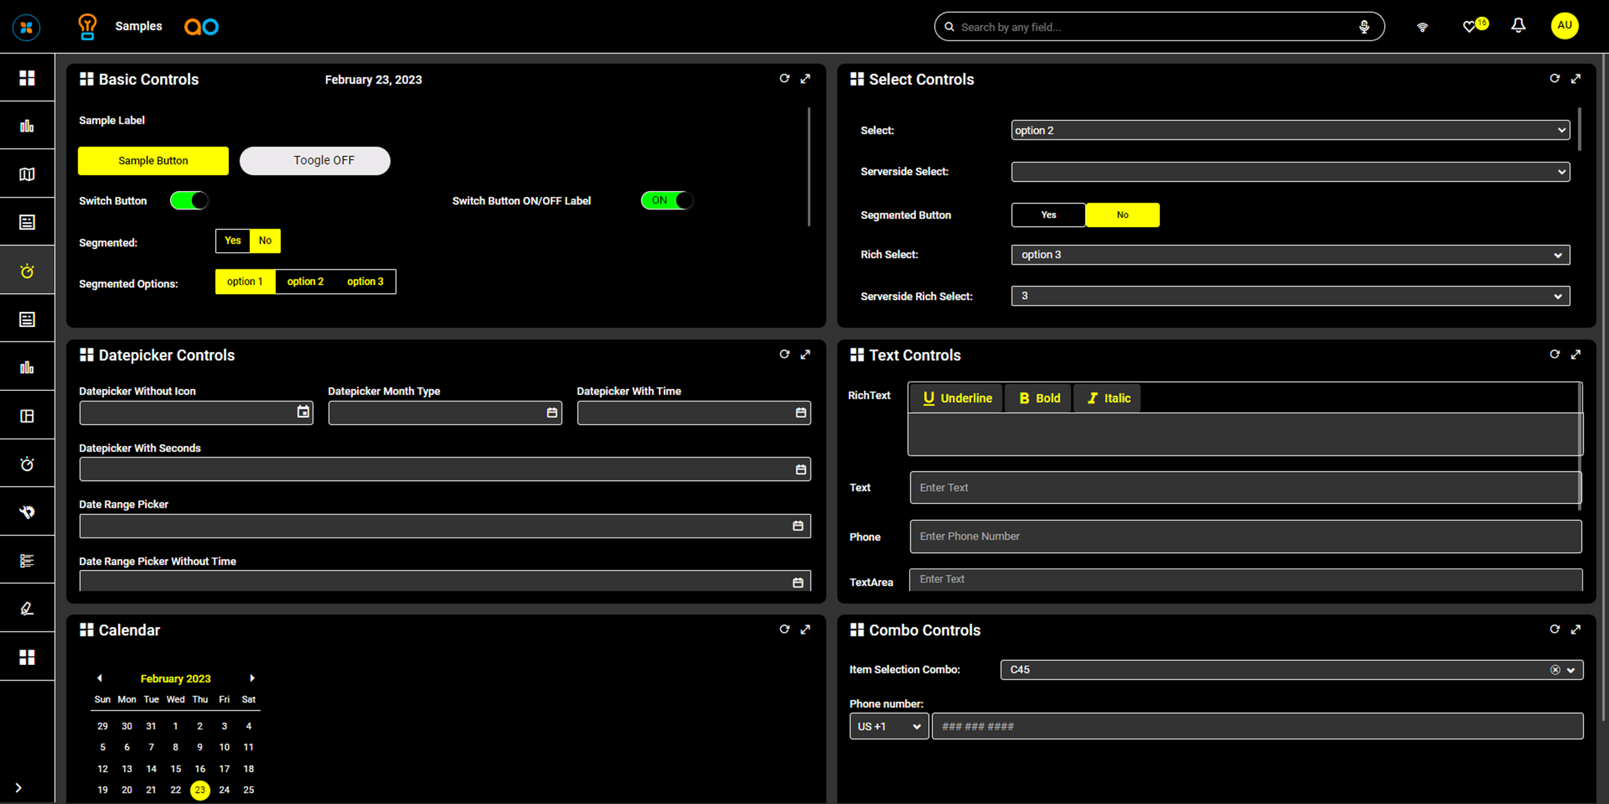Expand the Select Controls panel fullscreen

tap(1576, 79)
